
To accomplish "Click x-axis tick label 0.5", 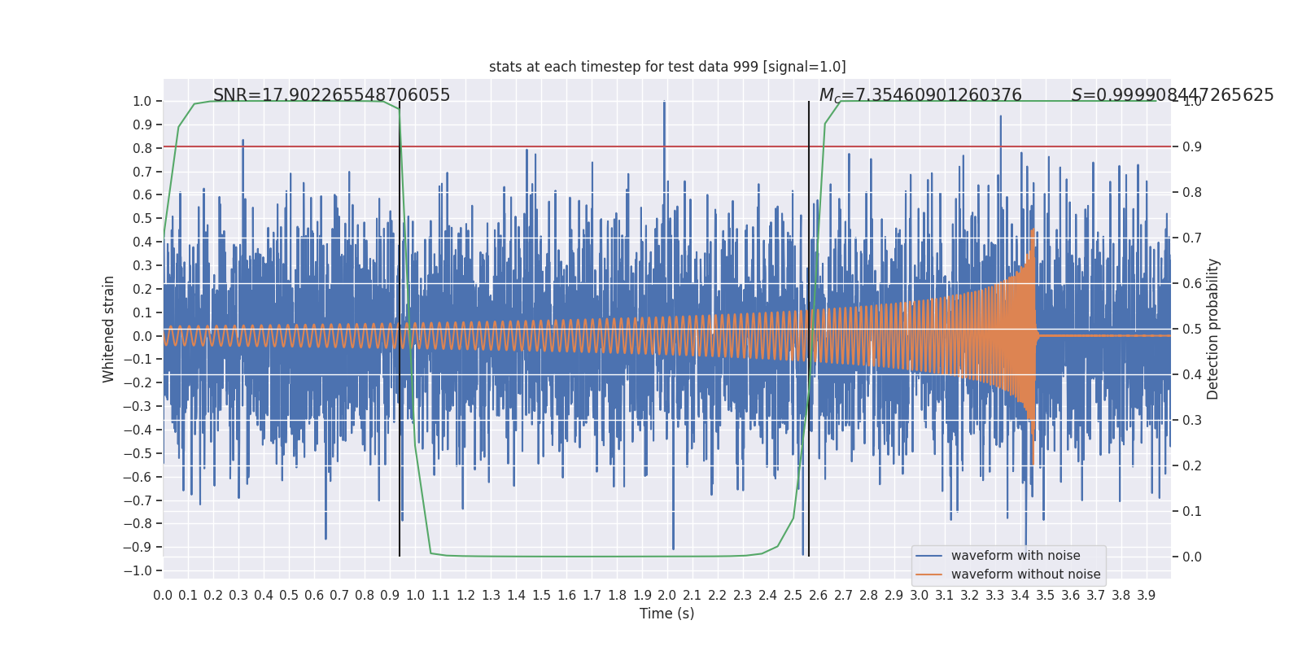I will 289,596.
